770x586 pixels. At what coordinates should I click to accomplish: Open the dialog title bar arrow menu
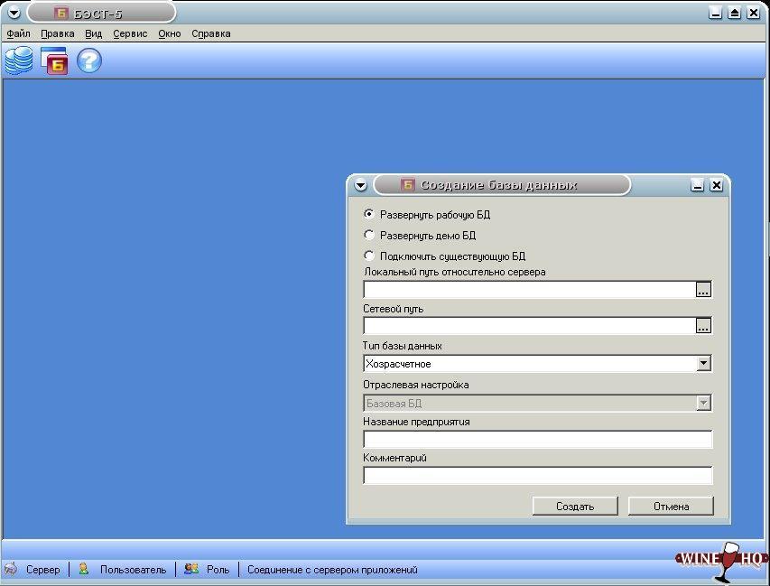361,185
